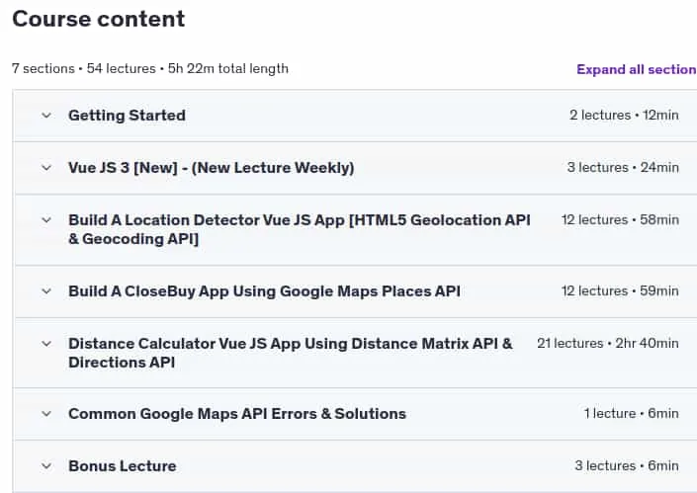Image resolution: width=697 pixels, height=493 pixels.
Task: Open Vue JS 3 [New] - (New Lecture Weekly) title
Action: pyautogui.click(x=212, y=168)
